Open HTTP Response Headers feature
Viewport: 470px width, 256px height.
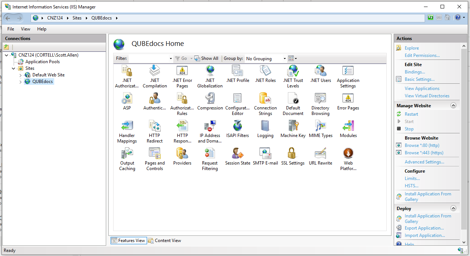coord(182,131)
